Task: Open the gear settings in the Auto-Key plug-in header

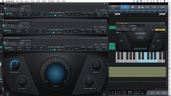Action: (x=153, y=30)
